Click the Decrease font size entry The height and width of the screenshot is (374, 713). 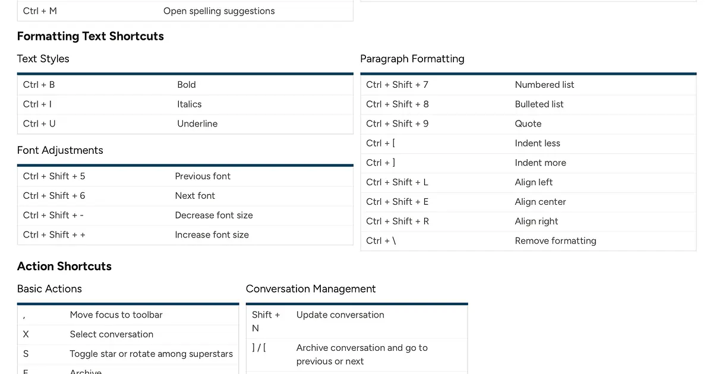(x=213, y=215)
